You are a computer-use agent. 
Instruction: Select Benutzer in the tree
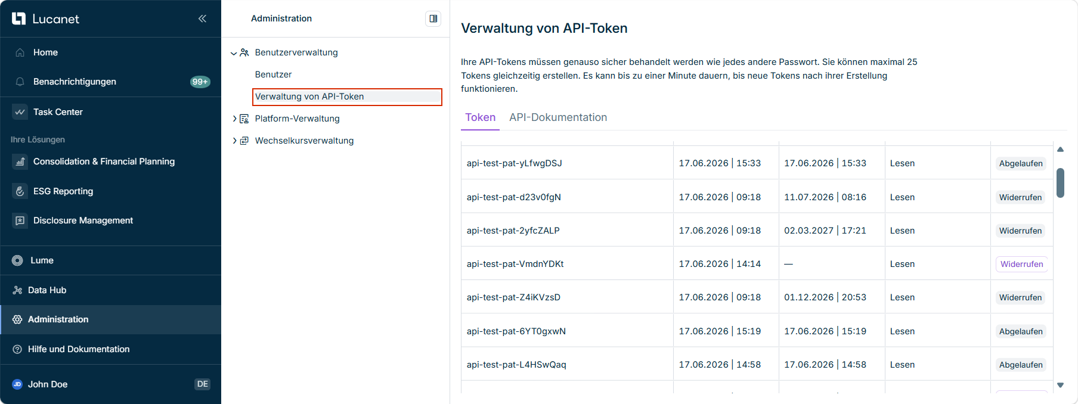click(x=273, y=74)
